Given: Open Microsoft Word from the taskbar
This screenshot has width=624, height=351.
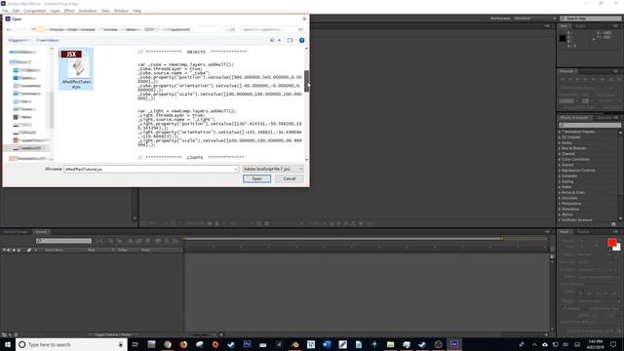Looking at the screenshot, I should pyautogui.click(x=327, y=344).
